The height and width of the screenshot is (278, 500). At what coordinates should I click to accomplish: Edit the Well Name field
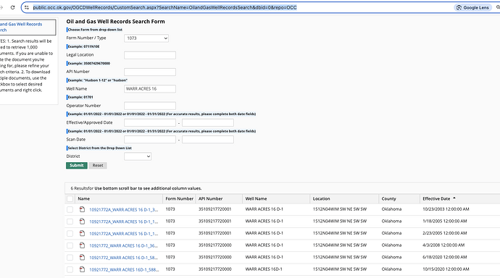pos(150,89)
